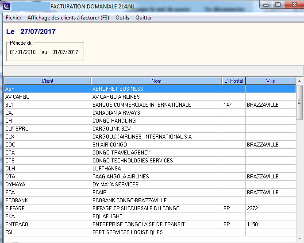Select the ECOBANK client code cell
Screen dimensions: 304x243
[x=17, y=201]
